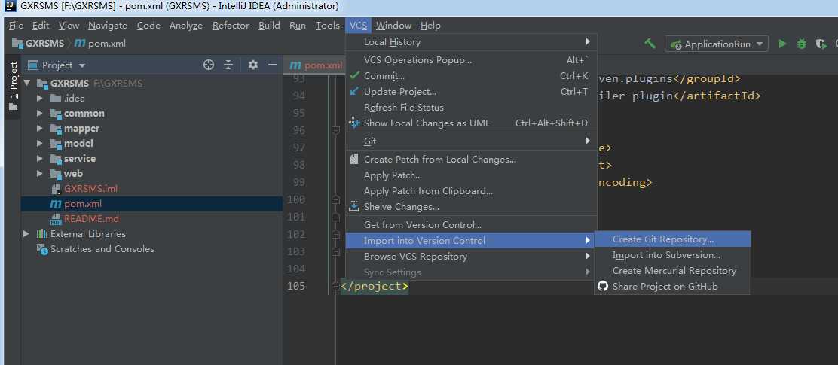838x365 pixels.
Task: Open the Run menu
Action: [x=298, y=25]
